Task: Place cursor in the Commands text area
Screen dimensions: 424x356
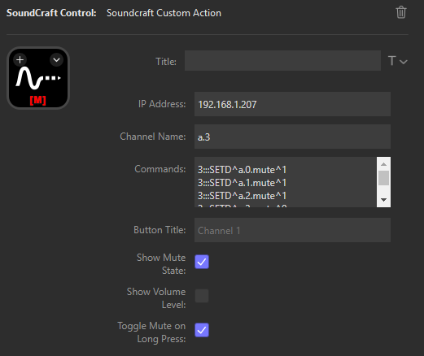Action: click(286, 182)
